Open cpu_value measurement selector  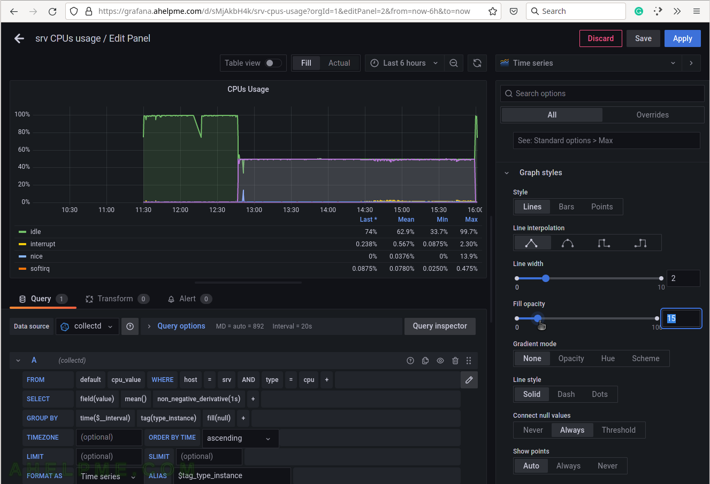tap(126, 380)
